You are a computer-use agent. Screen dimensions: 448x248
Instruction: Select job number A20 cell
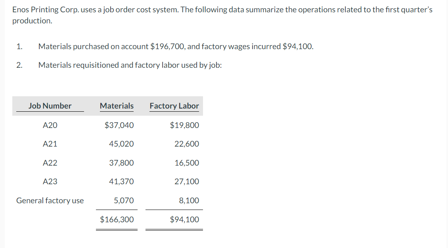coord(50,125)
